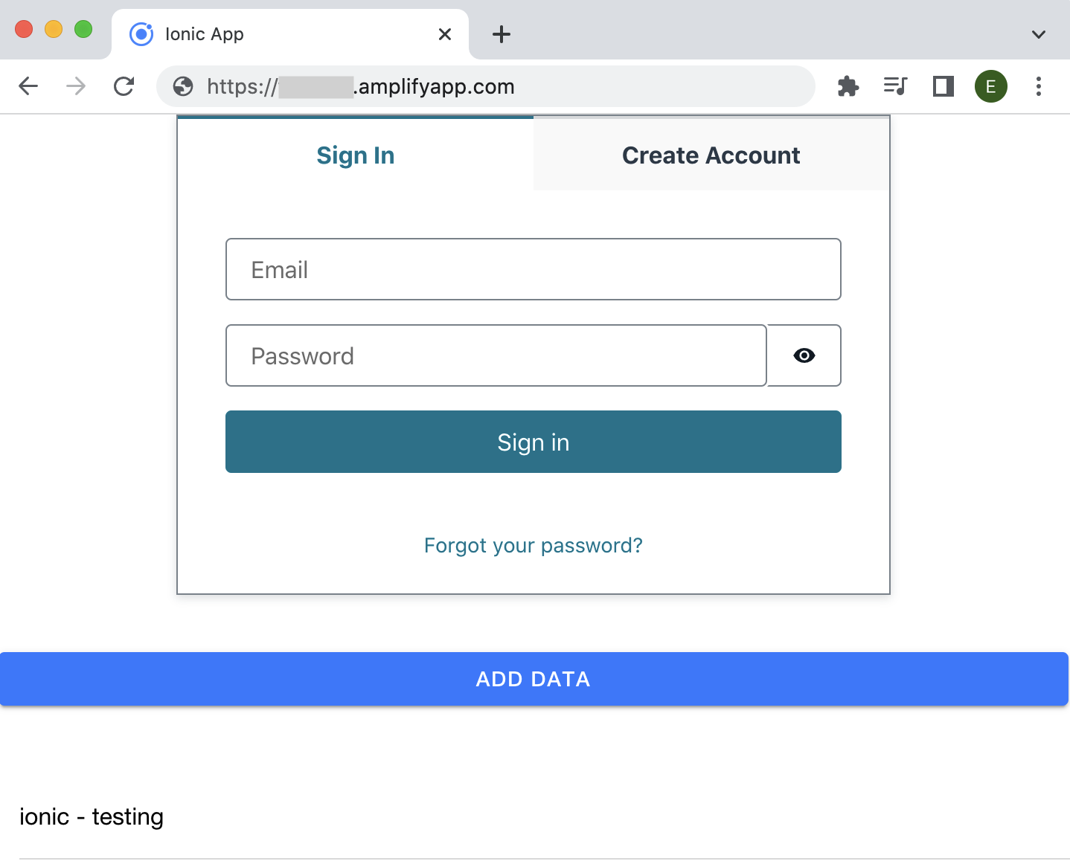Toggle password visibility with the eye icon

pyautogui.click(x=804, y=355)
